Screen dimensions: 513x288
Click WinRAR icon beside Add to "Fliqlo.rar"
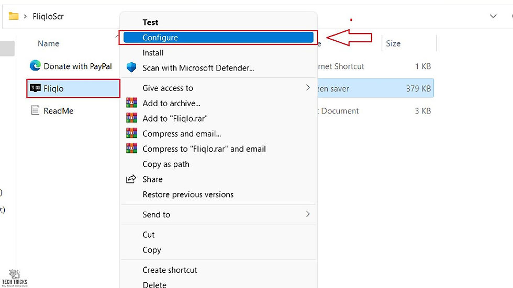click(131, 118)
